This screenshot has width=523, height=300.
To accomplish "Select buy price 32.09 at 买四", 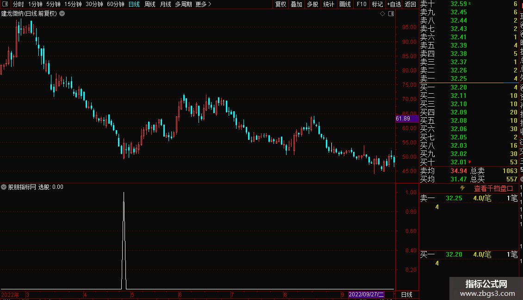I will (459, 113).
